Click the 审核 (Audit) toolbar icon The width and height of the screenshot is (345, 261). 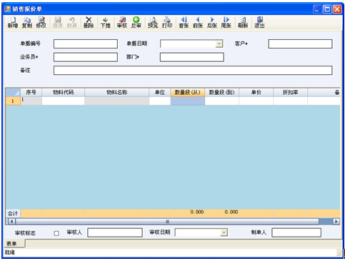coord(122,22)
